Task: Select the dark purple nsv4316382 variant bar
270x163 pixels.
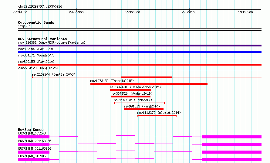Action: (x=140, y=46)
